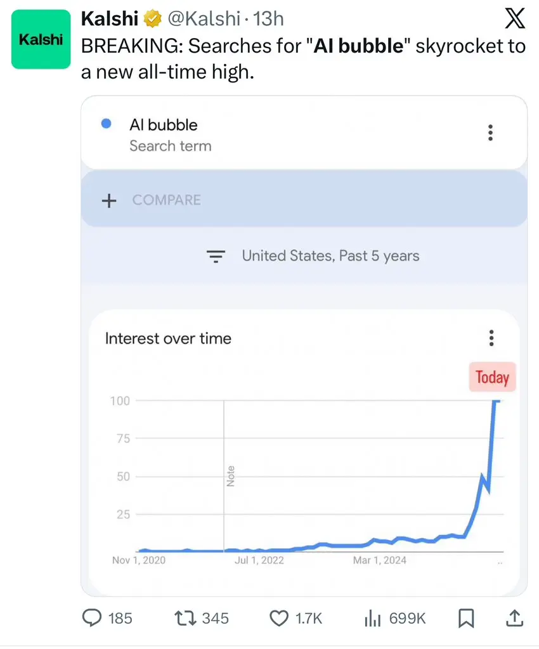Open Interest over time options menu
This screenshot has width=539, height=649.
coord(491,338)
